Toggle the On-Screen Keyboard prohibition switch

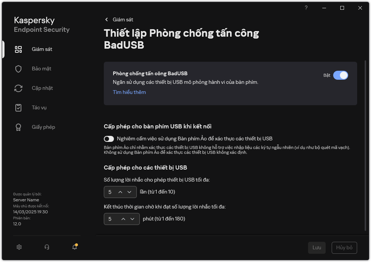pos(109,139)
